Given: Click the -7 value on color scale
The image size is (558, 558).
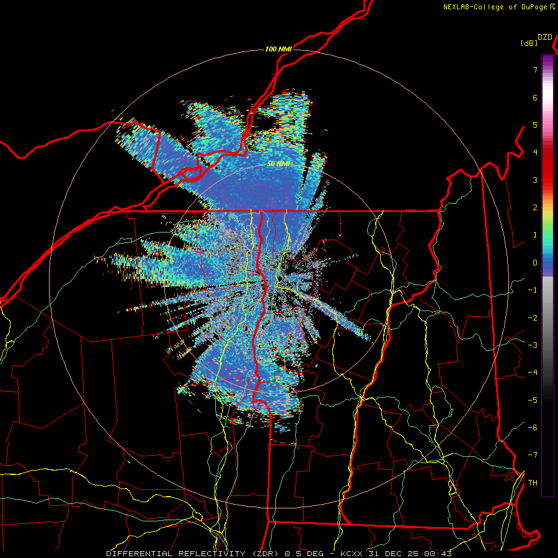Looking at the screenshot, I should pyautogui.click(x=533, y=455).
